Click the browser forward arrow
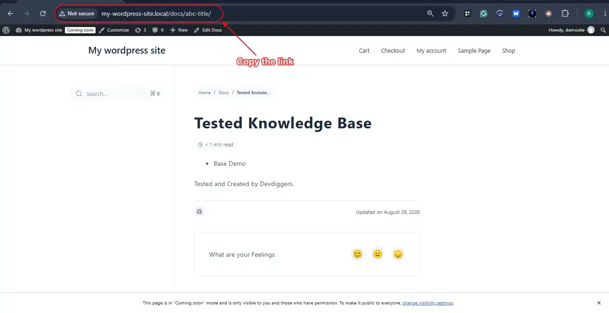The image size is (609, 313). (27, 14)
